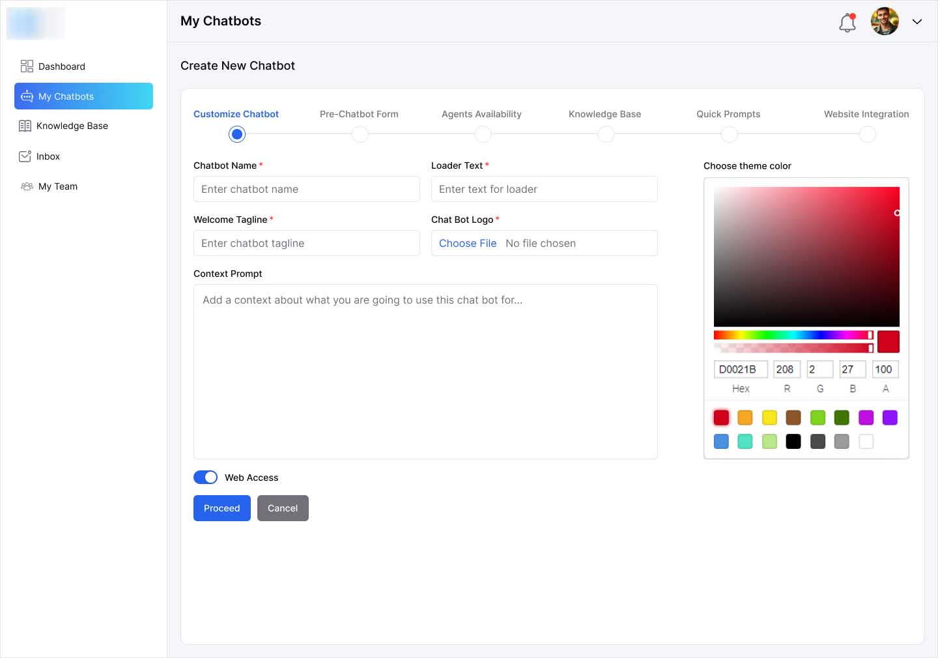Focus the Chatbot Name input field
The image size is (938, 658).
point(307,189)
